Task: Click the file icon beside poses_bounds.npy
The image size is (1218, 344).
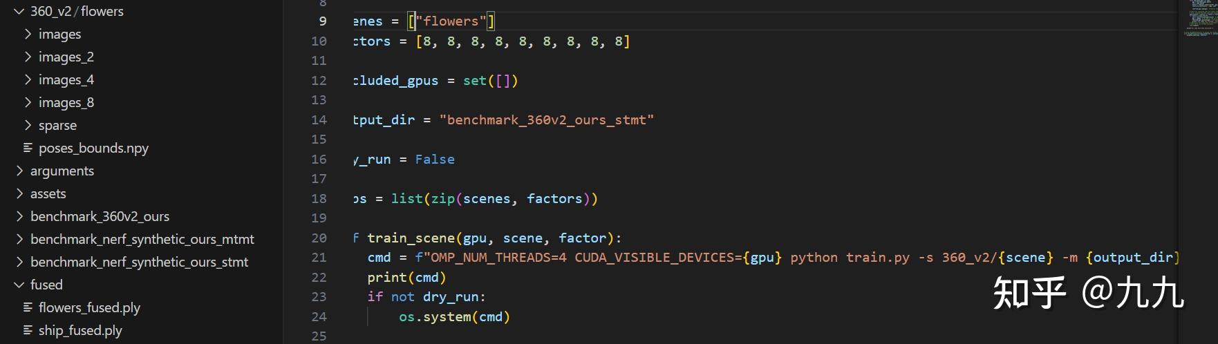Action: click(28, 148)
